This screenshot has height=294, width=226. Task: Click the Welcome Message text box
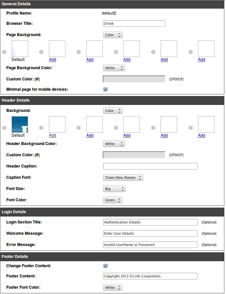click(x=150, y=233)
